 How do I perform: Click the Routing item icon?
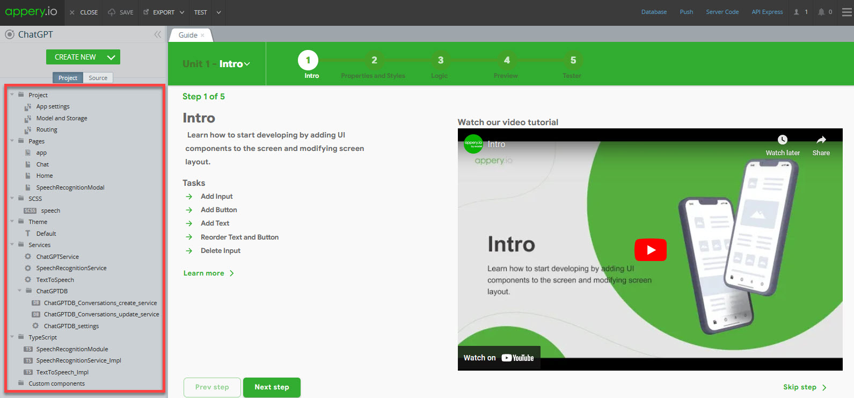point(28,129)
